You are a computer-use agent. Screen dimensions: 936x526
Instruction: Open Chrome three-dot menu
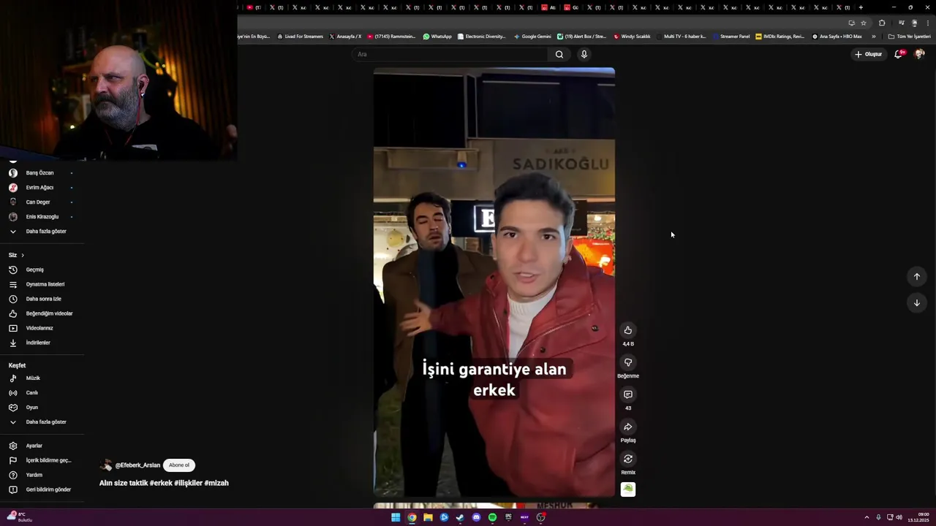tap(927, 23)
